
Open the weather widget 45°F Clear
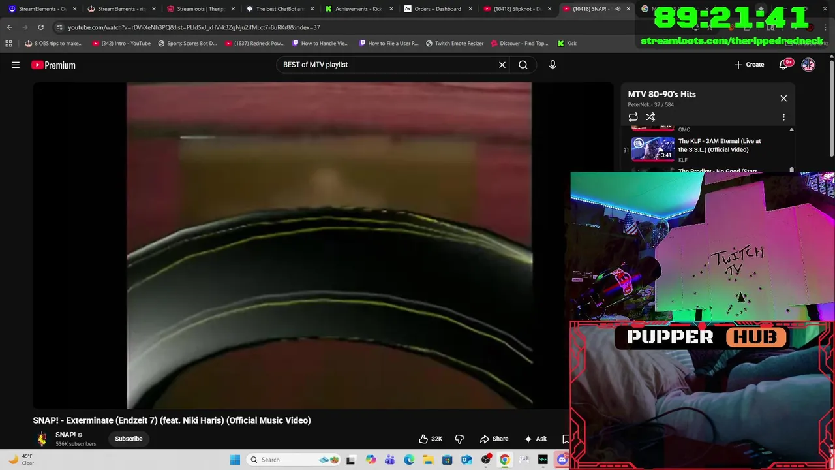point(20,460)
